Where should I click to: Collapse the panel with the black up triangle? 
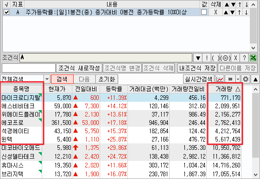pyautogui.click(x=255, y=79)
